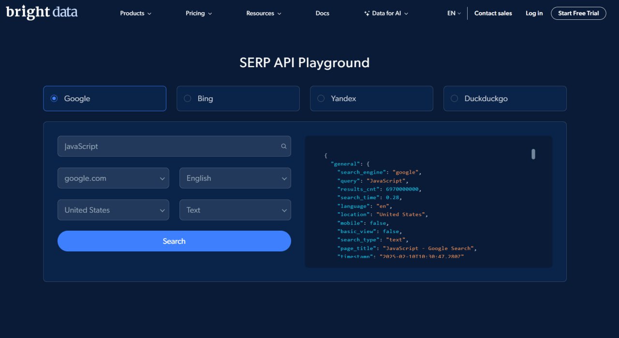Click the "location": "United States" JSON line
This screenshot has height=338, width=619.
[383, 214]
